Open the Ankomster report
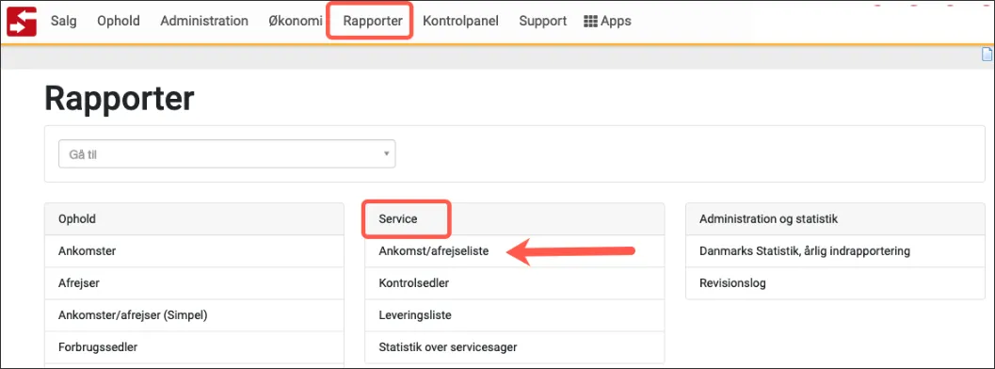Screen dimensions: 995x369 click(x=194, y=251)
